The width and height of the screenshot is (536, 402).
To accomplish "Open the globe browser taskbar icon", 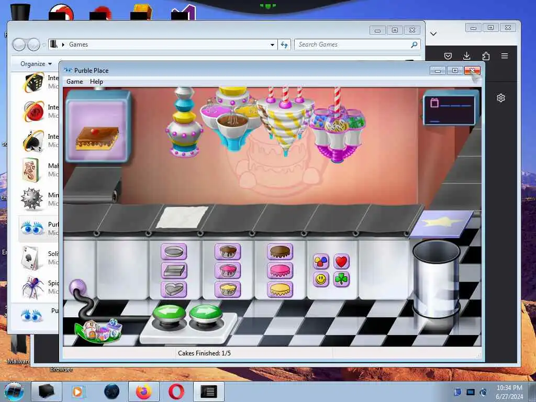I will 111,392.
